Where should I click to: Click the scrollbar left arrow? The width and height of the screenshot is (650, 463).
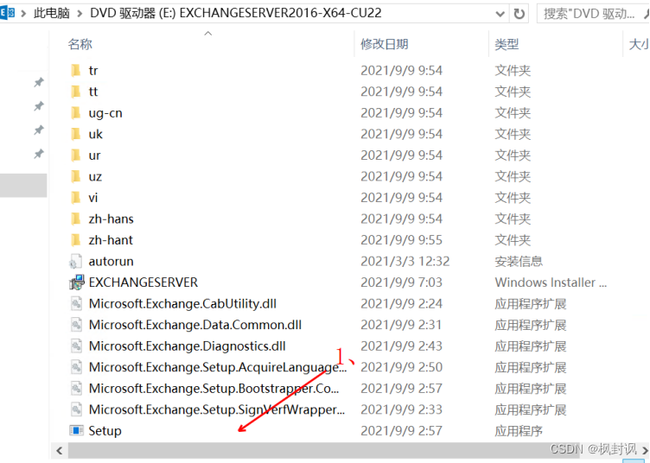click(59, 451)
